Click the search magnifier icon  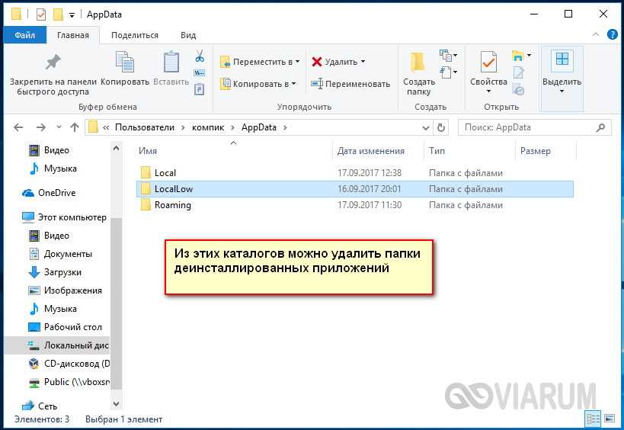click(600, 127)
